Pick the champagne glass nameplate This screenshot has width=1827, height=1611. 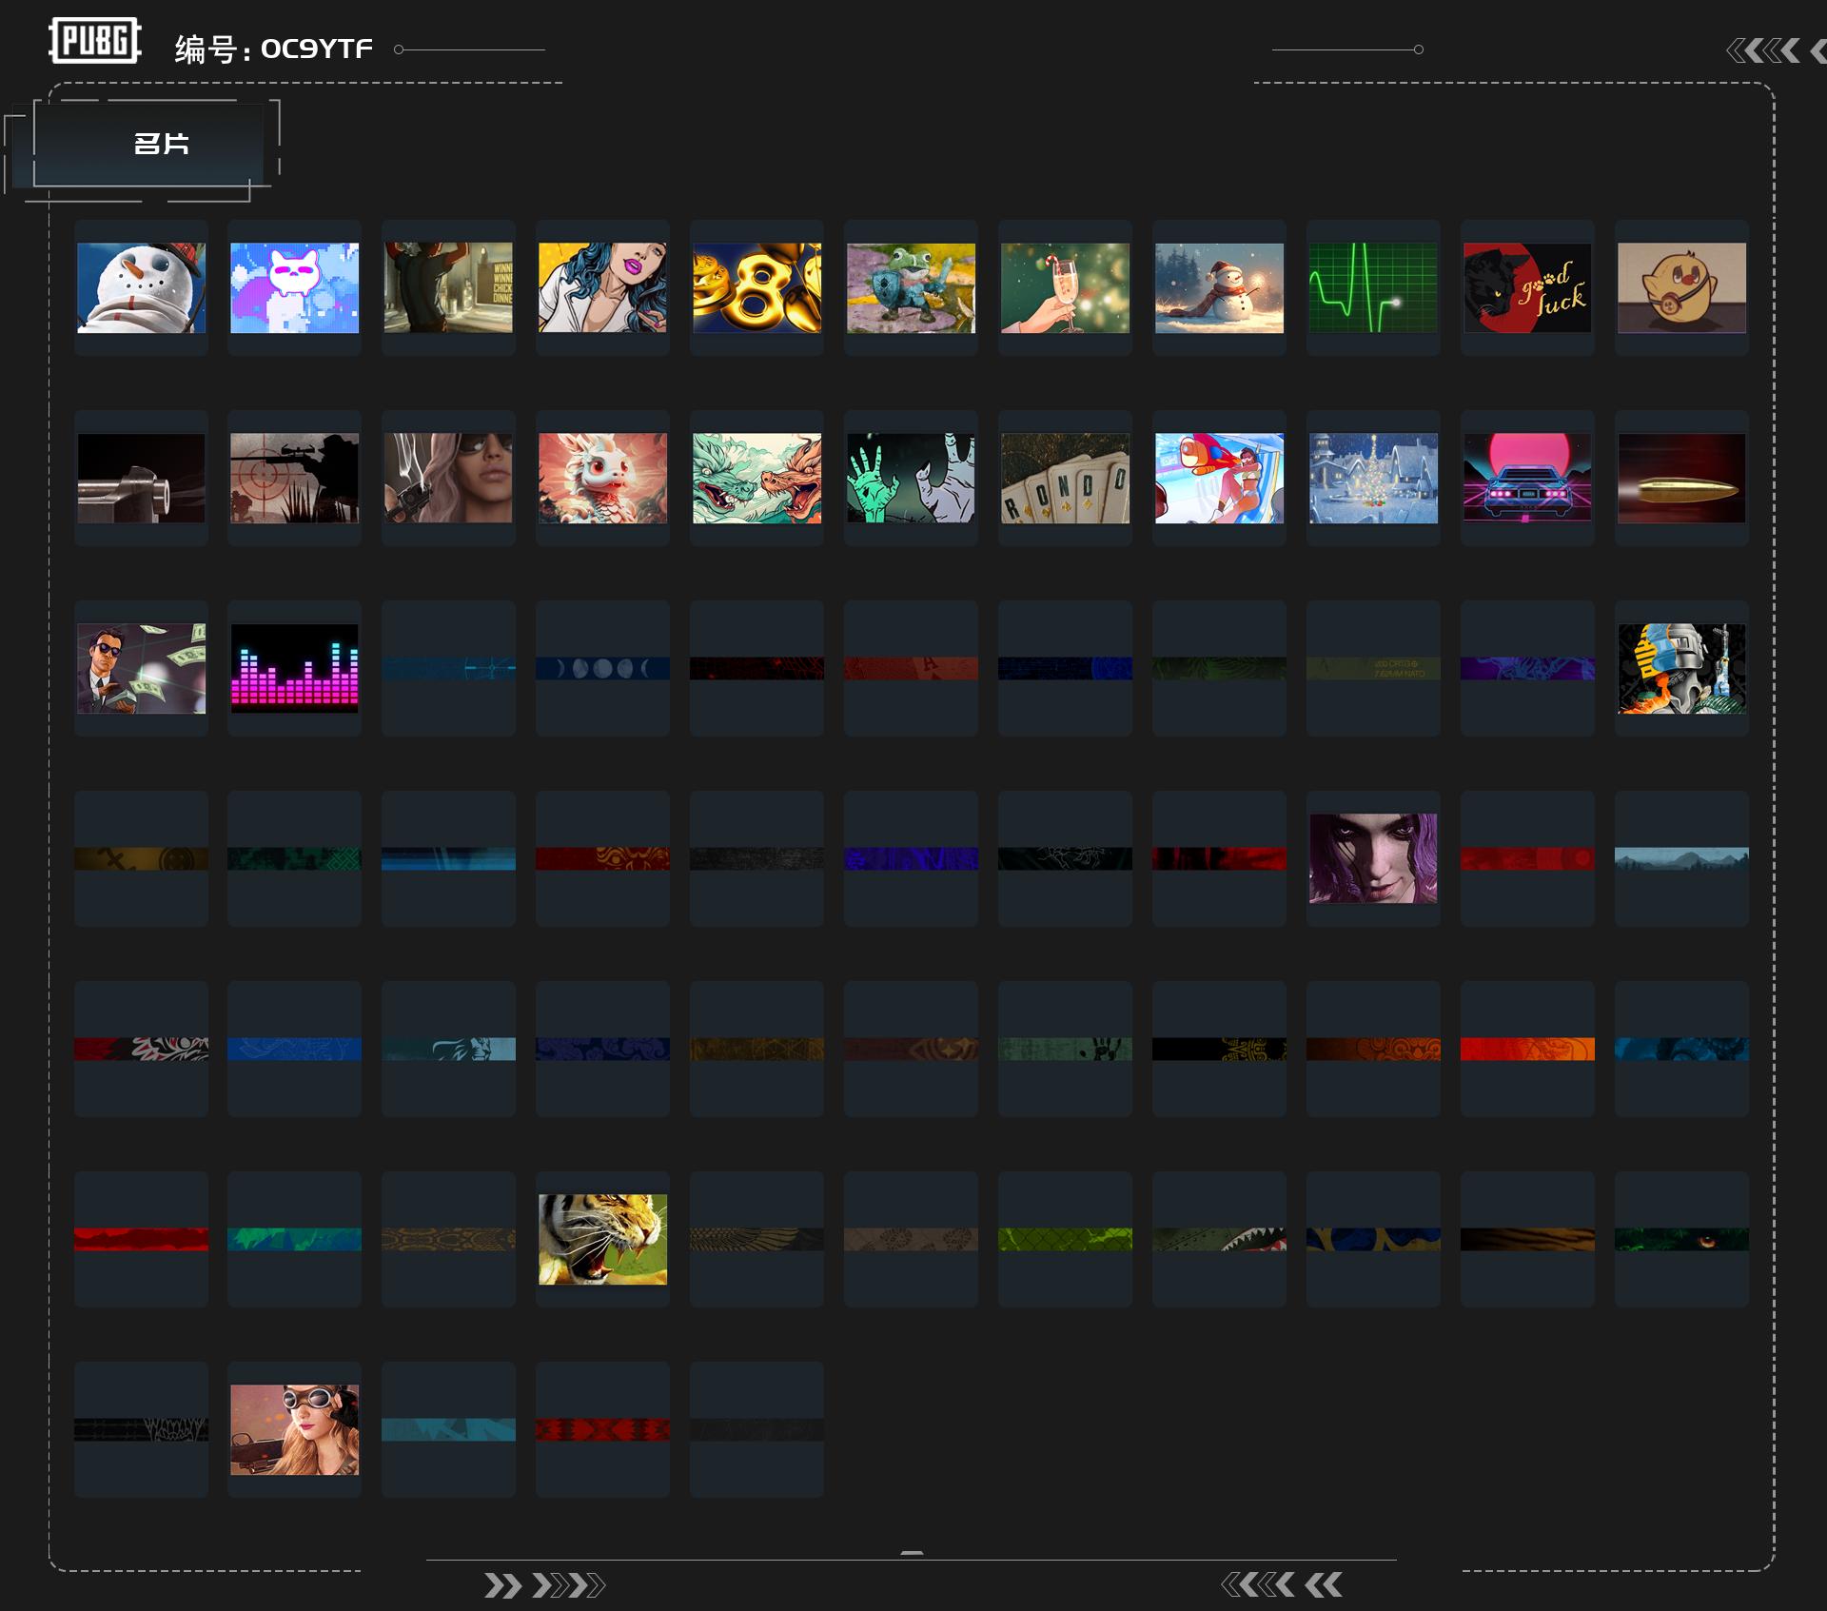pyautogui.click(x=1065, y=287)
